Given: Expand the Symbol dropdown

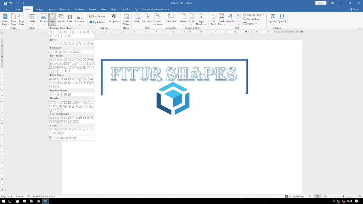Looking at the screenshot, I should coord(282,19).
